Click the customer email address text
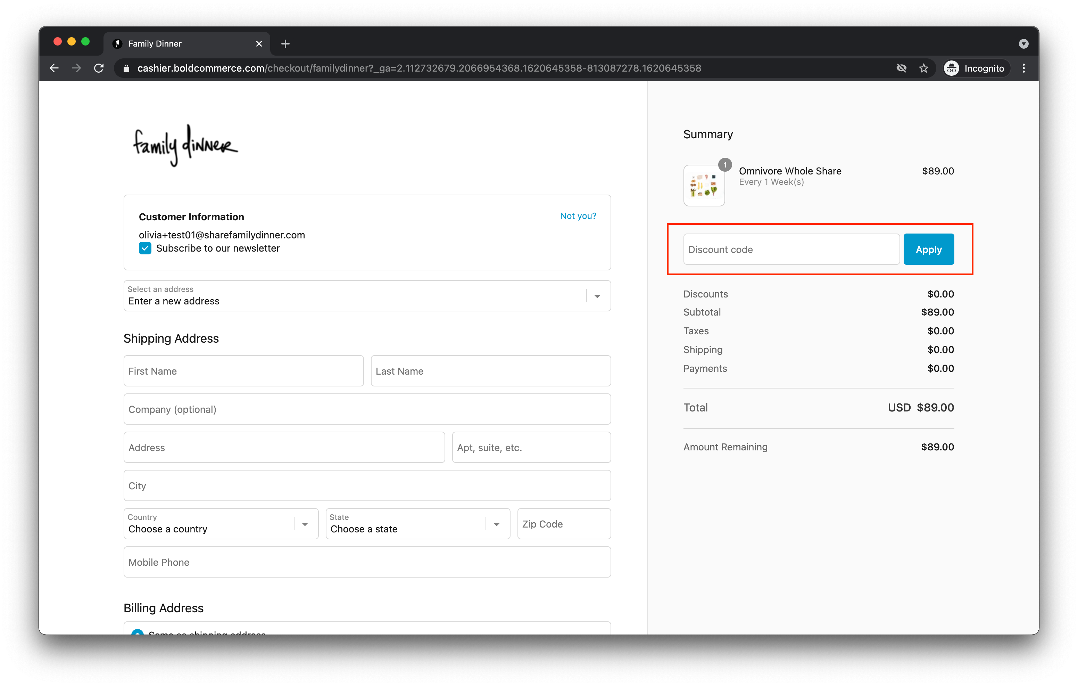 pyautogui.click(x=222, y=235)
